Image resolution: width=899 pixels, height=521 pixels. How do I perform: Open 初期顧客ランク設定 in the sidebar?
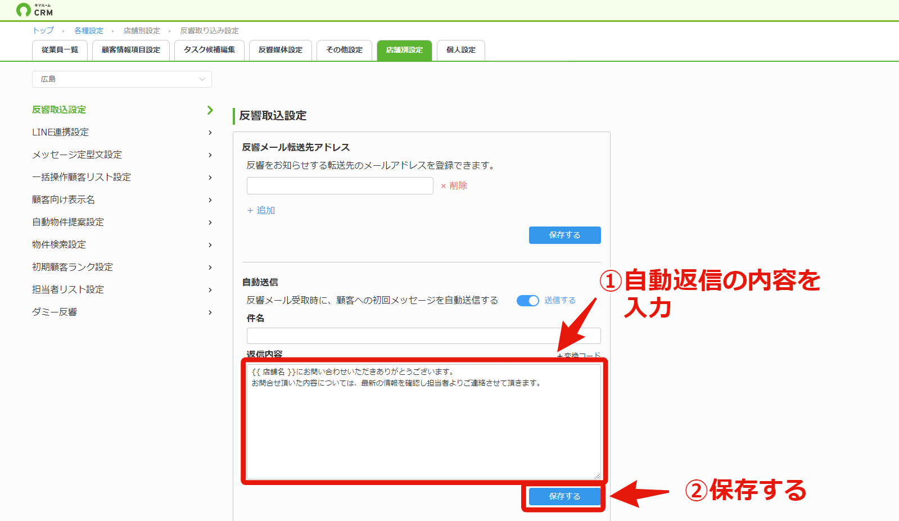pyautogui.click(x=73, y=267)
